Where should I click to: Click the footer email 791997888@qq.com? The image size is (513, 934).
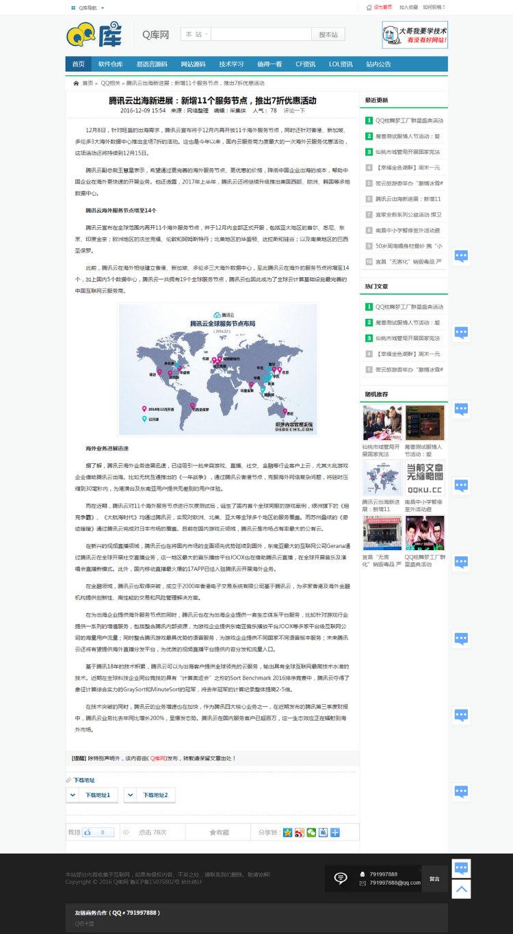tap(395, 883)
